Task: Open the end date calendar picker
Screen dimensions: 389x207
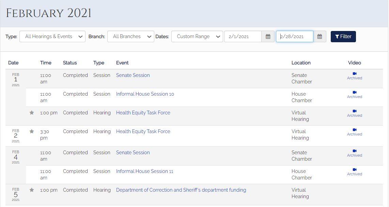Action: point(320,36)
